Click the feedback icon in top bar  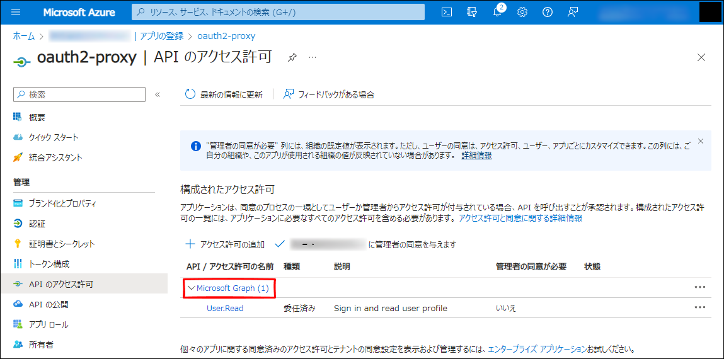[573, 12]
